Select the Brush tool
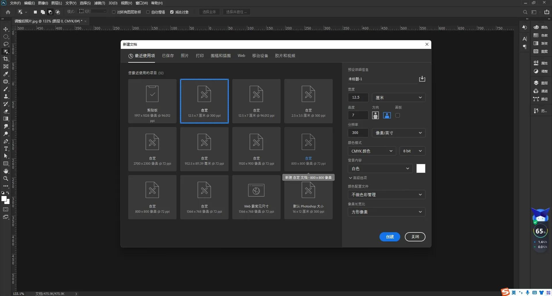Screen dimensions: 552x296 tap(6, 89)
